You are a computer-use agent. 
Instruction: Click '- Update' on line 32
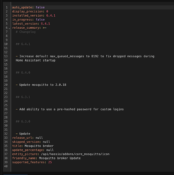coord(23,134)
